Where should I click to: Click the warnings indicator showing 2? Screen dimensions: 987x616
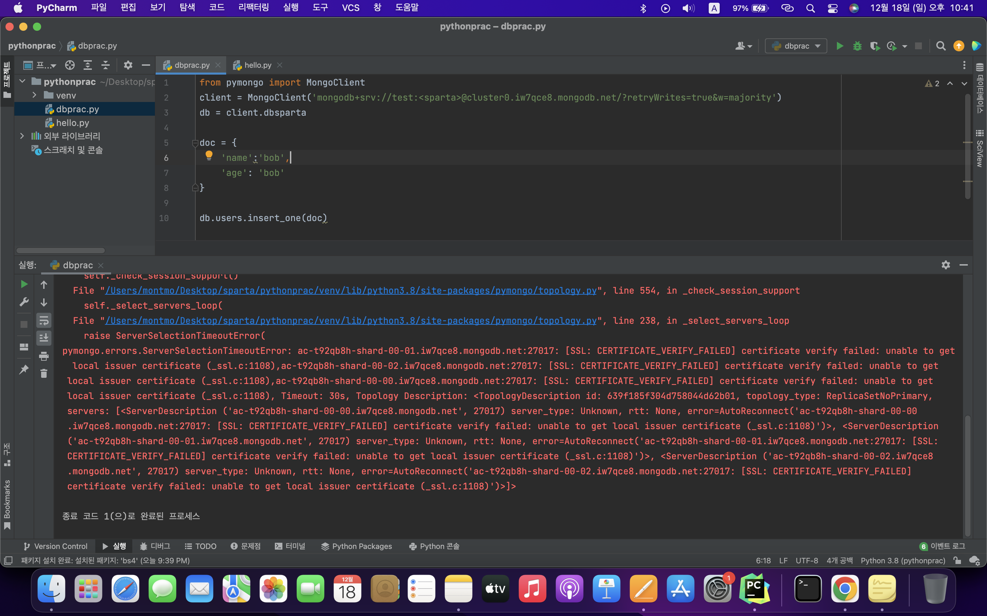click(932, 84)
